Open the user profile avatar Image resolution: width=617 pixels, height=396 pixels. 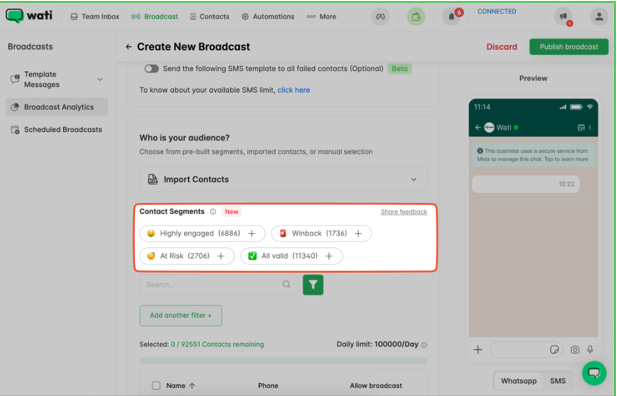(599, 17)
